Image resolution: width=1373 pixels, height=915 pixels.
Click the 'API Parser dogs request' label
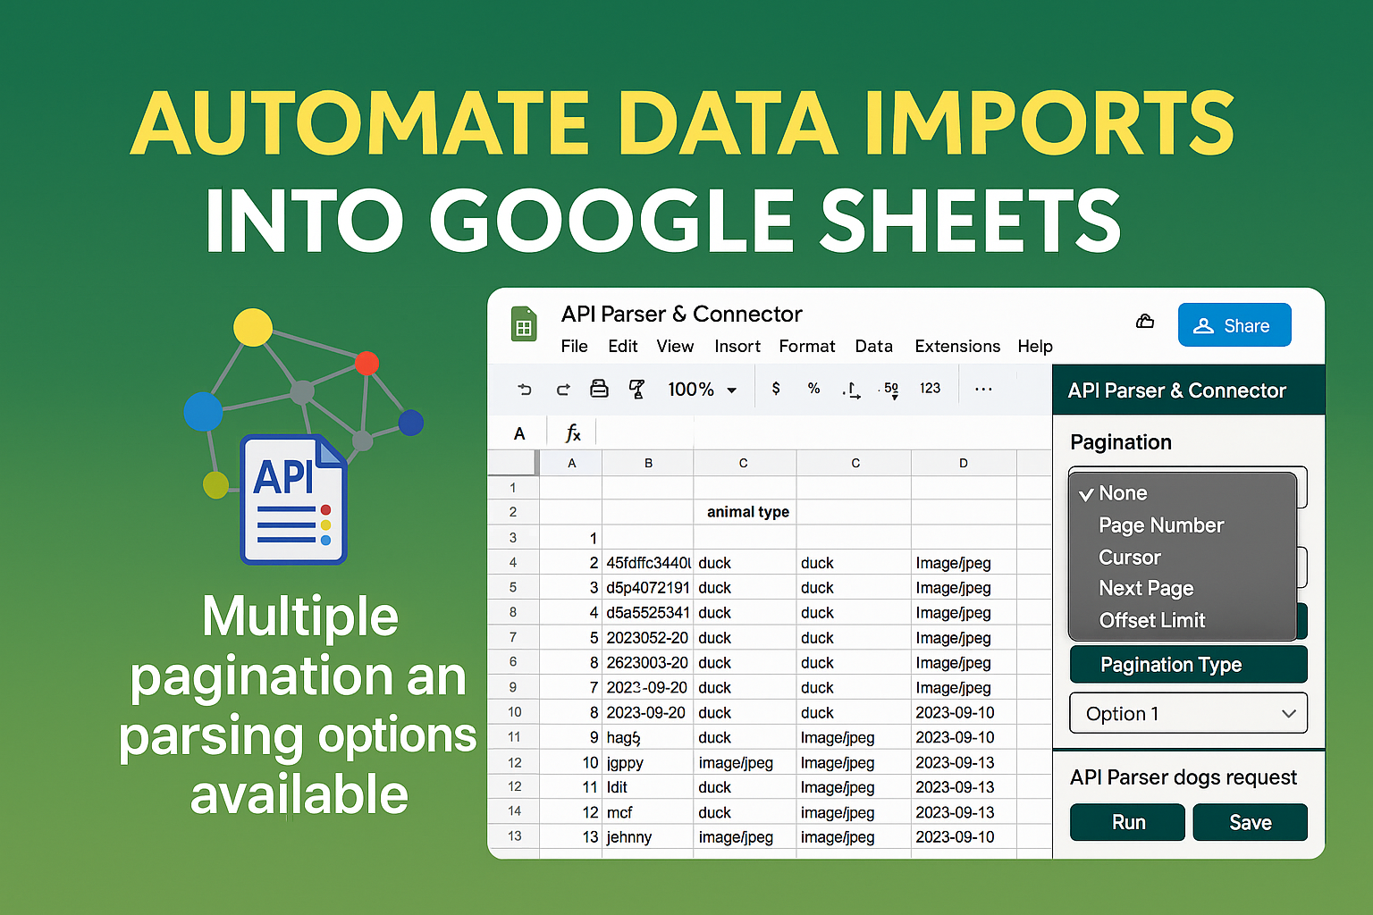1183,777
